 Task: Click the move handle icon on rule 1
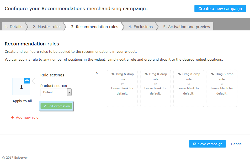(x=27, y=81)
